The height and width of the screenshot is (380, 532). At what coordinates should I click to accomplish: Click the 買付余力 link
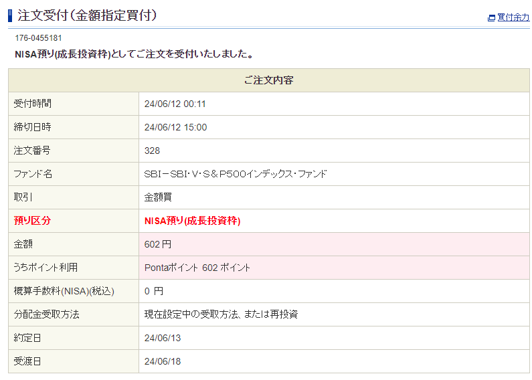513,17
